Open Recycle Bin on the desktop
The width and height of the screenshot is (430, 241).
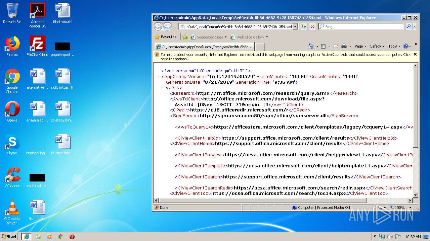[x=12, y=13]
